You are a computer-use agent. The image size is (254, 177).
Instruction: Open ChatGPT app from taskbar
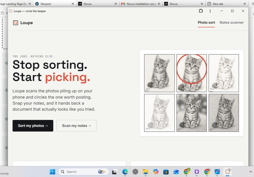point(135,172)
